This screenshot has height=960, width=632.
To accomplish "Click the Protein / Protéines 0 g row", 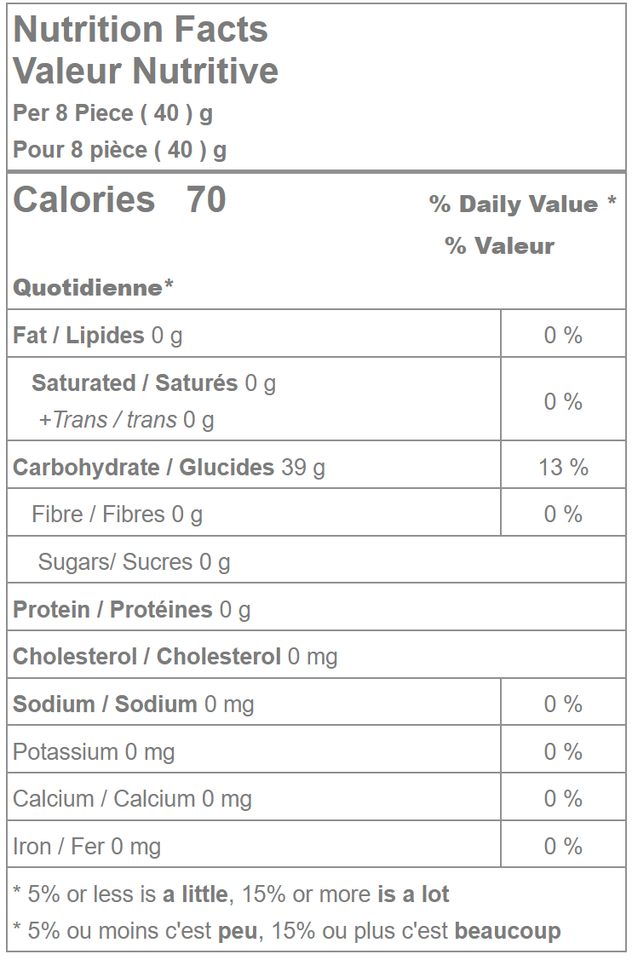I will coord(131,610).
